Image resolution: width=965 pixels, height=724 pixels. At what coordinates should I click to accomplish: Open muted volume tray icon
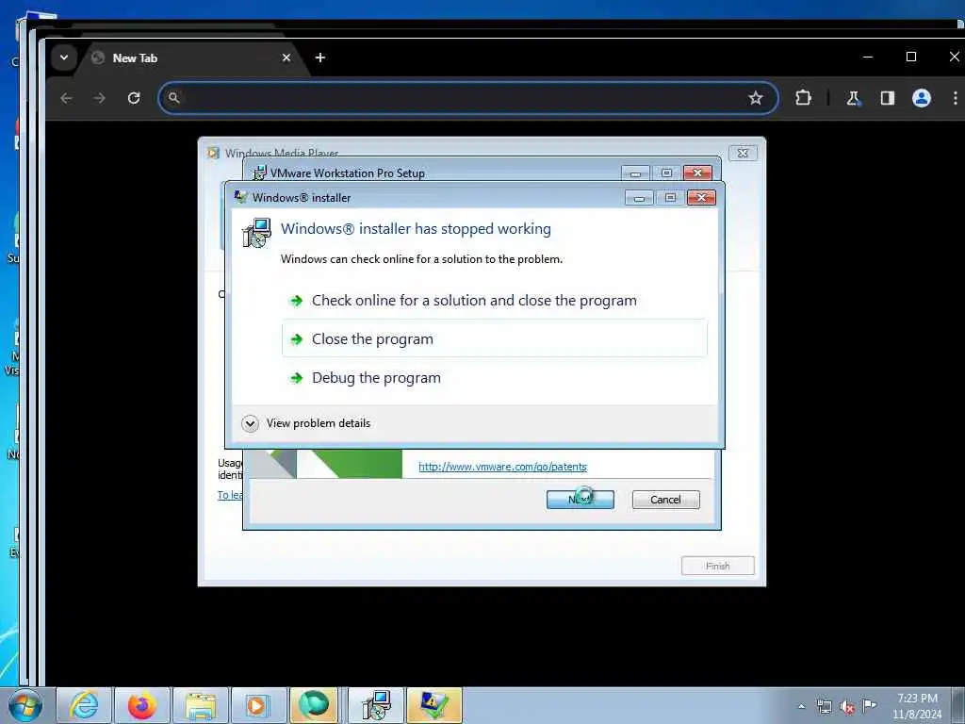click(x=847, y=706)
